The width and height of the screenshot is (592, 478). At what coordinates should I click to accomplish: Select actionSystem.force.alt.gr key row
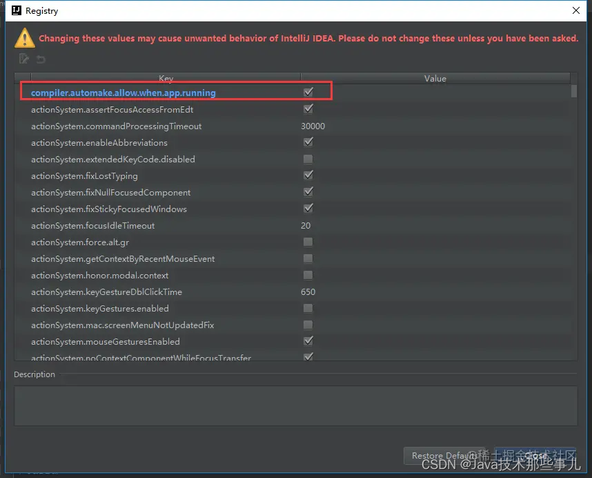[x=80, y=242]
